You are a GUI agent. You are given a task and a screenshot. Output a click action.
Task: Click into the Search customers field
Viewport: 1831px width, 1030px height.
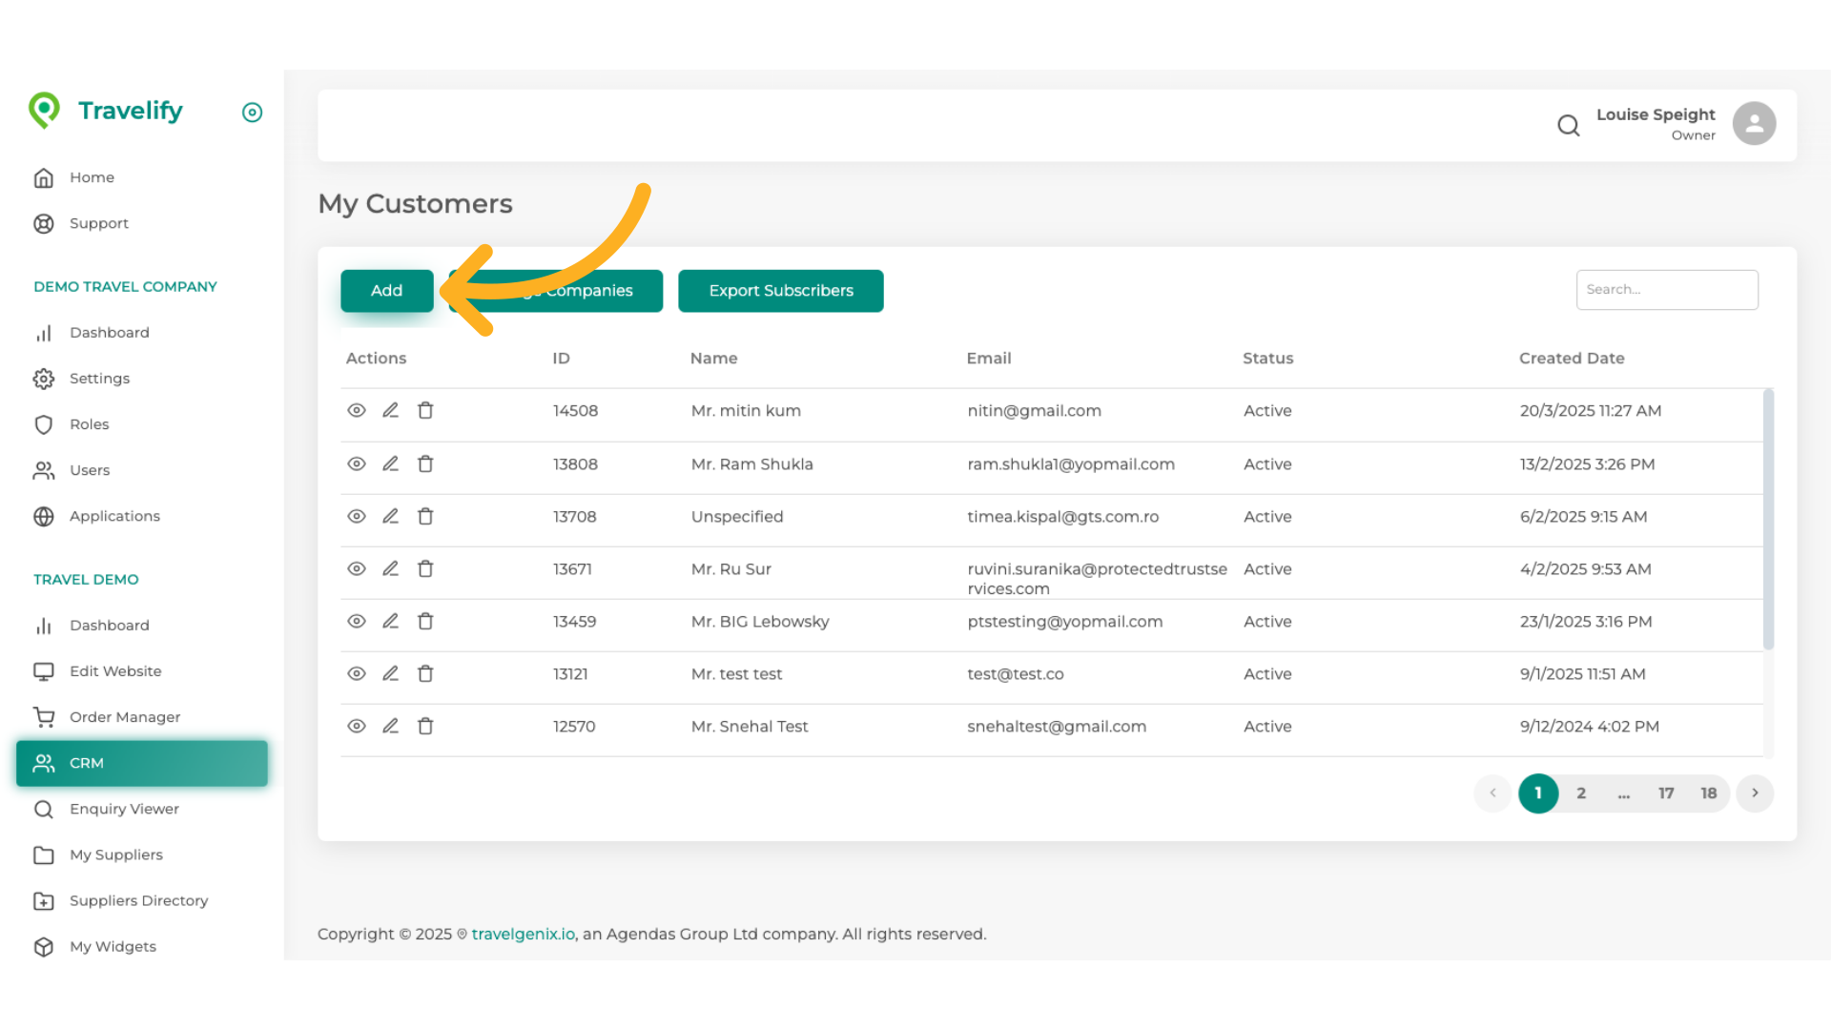[x=1666, y=289]
